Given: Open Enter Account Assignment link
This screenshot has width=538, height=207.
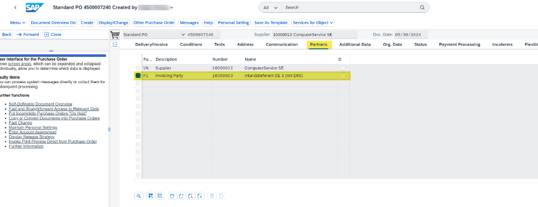Looking at the screenshot, I should coord(33,132).
